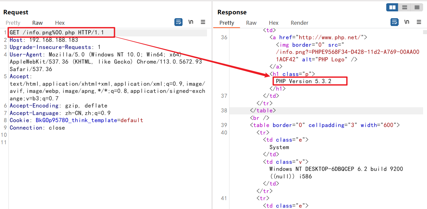This screenshot has height=209, width=427.
Task: Show non-printable characters (\n) in Response panel
Action: 407,22
